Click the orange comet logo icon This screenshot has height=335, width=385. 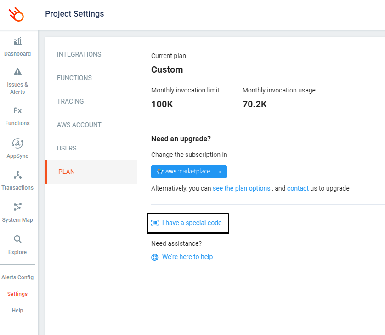point(16,15)
